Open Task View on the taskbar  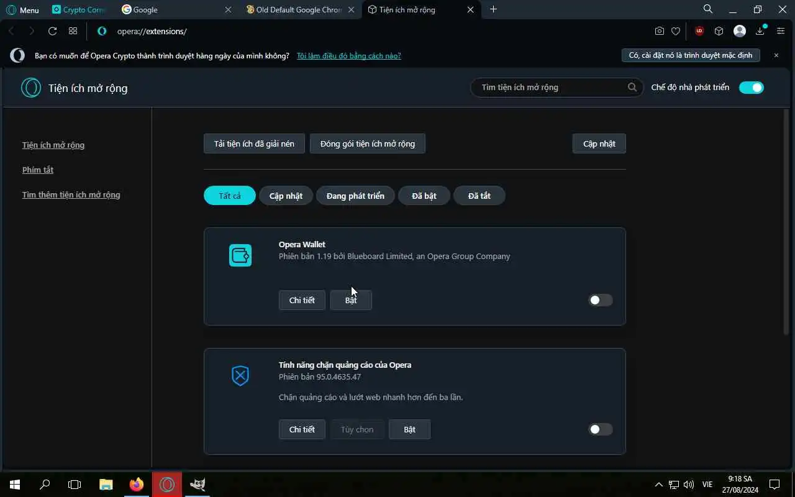(75, 485)
